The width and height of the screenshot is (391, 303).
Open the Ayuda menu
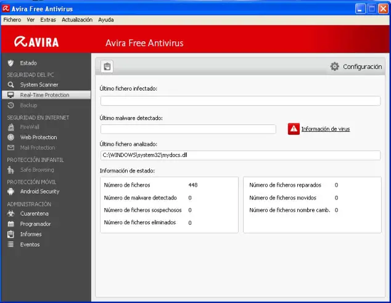click(106, 20)
